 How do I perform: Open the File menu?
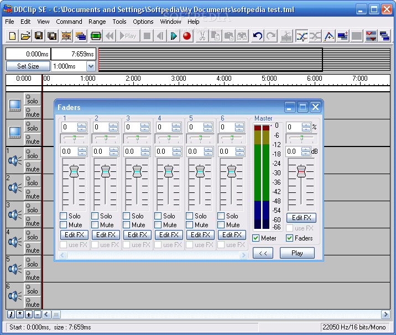[x=9, y=22]
